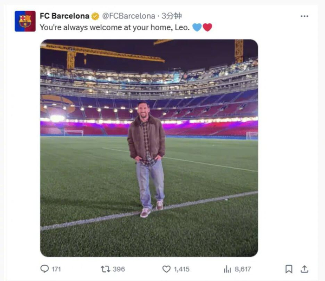The height and width of the screenshot is (281, 325).
Task: Click the red heart emoji
Action: click(208, 27)
